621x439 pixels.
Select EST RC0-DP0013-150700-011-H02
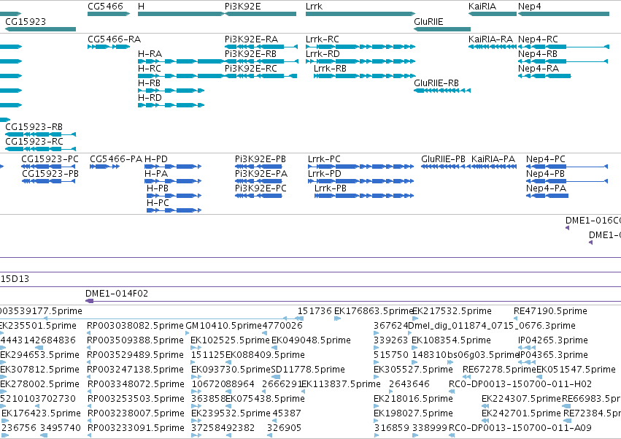point(451,392)
